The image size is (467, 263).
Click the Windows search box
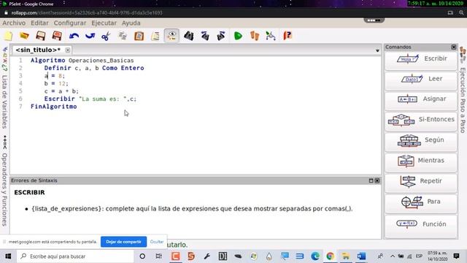pyautogui.click(x=75, y=256)
